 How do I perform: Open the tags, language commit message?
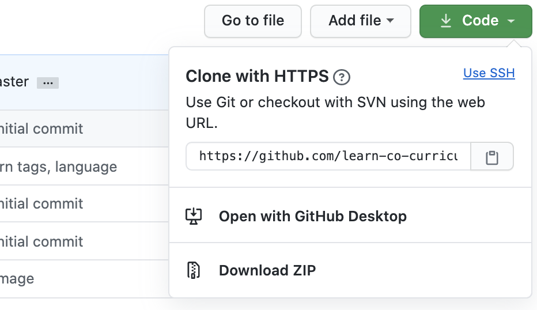click(x=58, y=167)
